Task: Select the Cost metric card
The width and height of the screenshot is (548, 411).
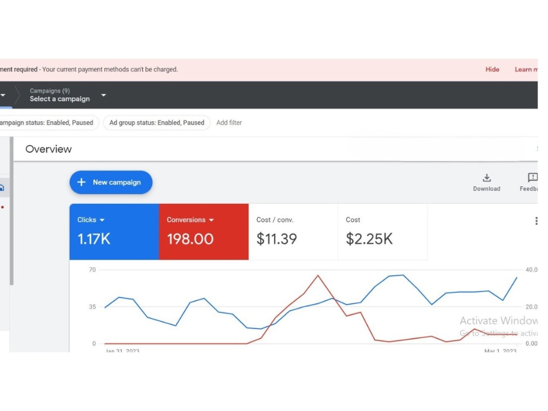Action: (383, 232)
